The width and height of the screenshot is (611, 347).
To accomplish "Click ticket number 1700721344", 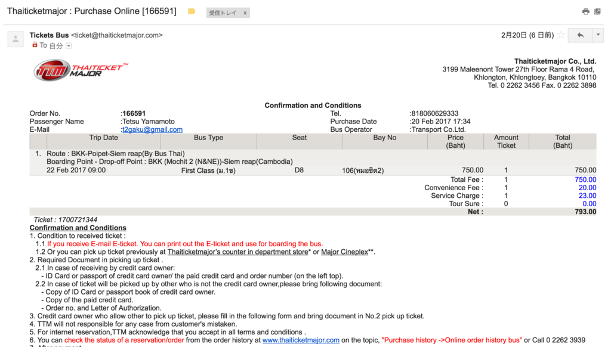I will tap(78, 220).
